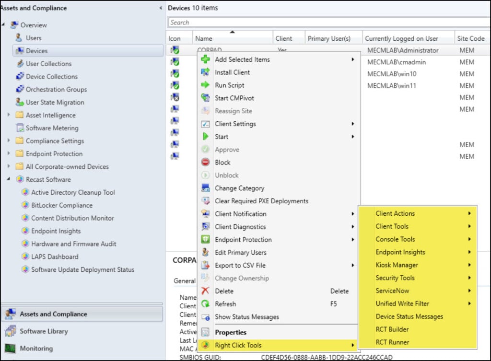The width and height of the screenshot is (491, 361).
Task: Open Active Directory Cleanup Tool node
Action: (73, 192)
